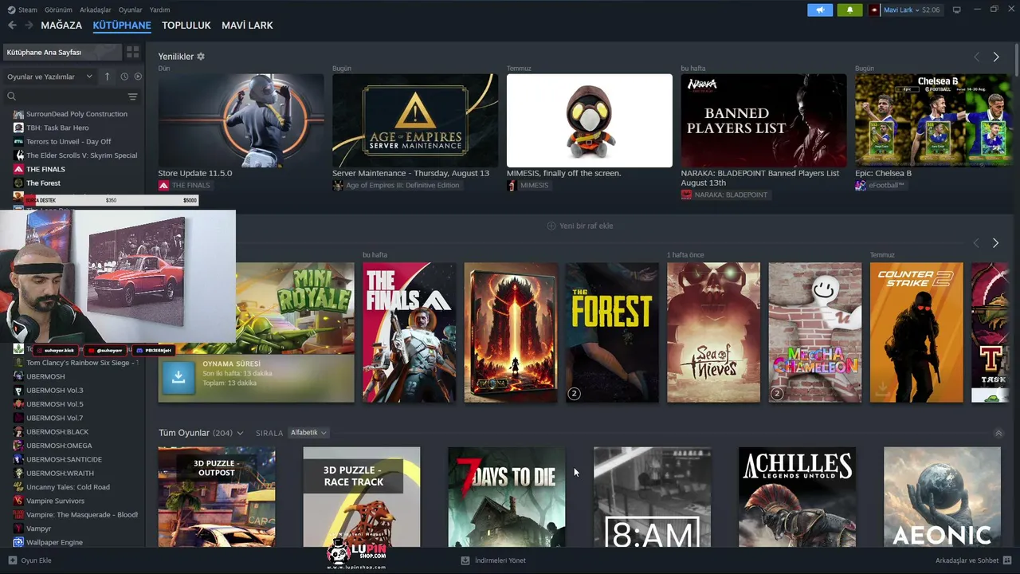Click Yeni bir raf ekle
Image resolution: width=1020 pixels, height=574 pixels.
click(580, 226)
